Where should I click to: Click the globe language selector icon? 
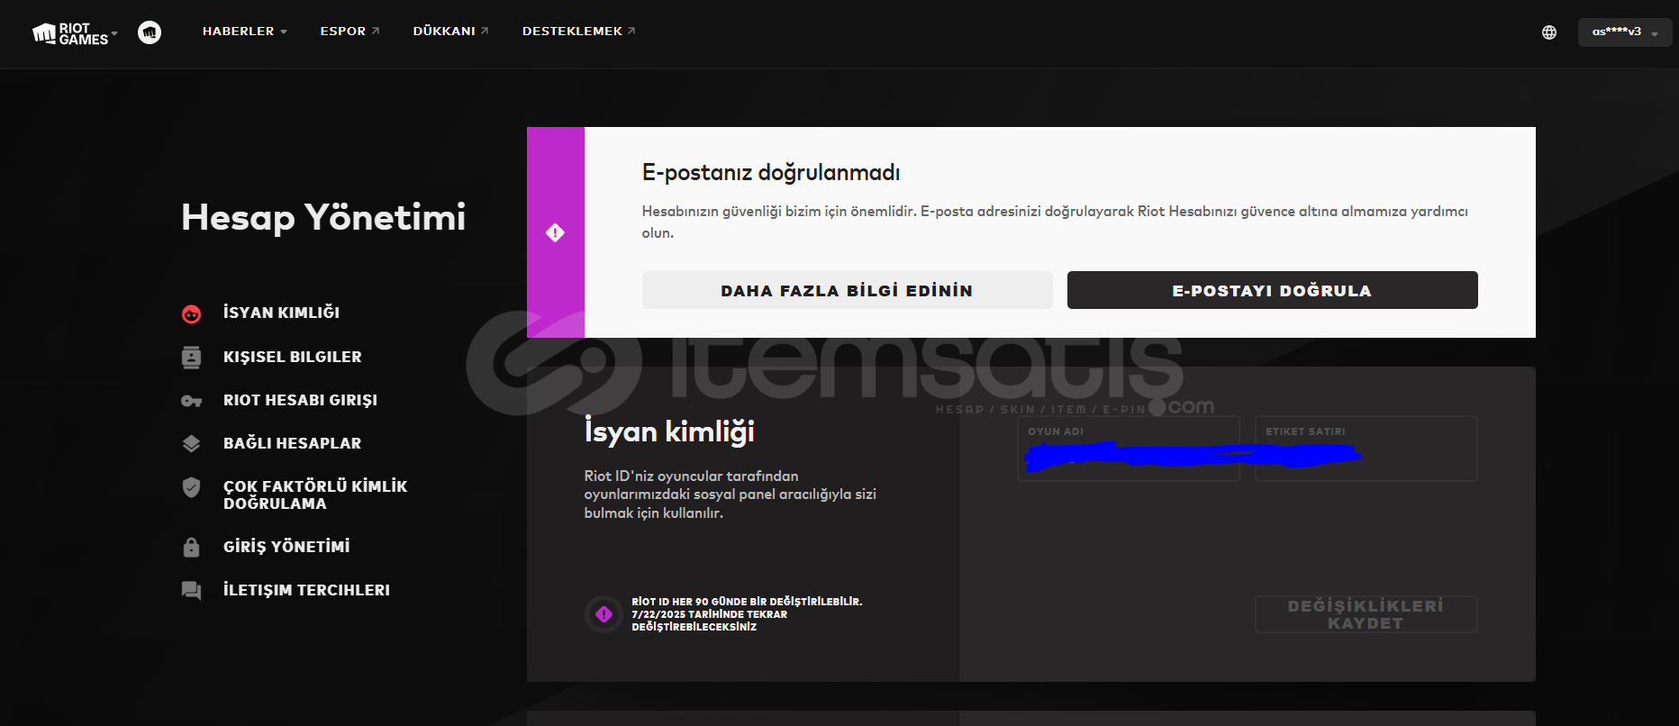coord(1549,32)
